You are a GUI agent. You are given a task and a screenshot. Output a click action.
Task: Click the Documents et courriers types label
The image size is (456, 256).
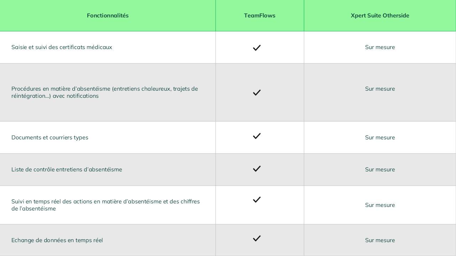pyautogui.click(x=50, y=138)
